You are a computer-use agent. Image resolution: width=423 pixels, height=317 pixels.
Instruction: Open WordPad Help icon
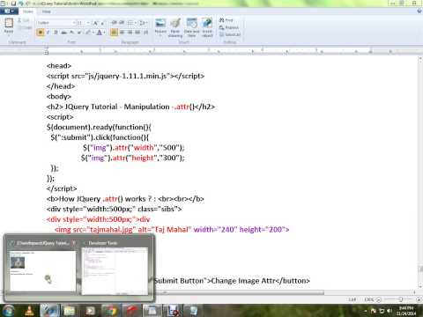(419, 11)
